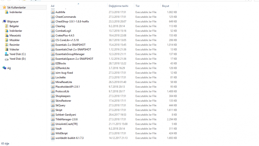This screenshot has width=259, height=146.
Task: Click the Lockette jar icon
Action: tap(53, 77)
